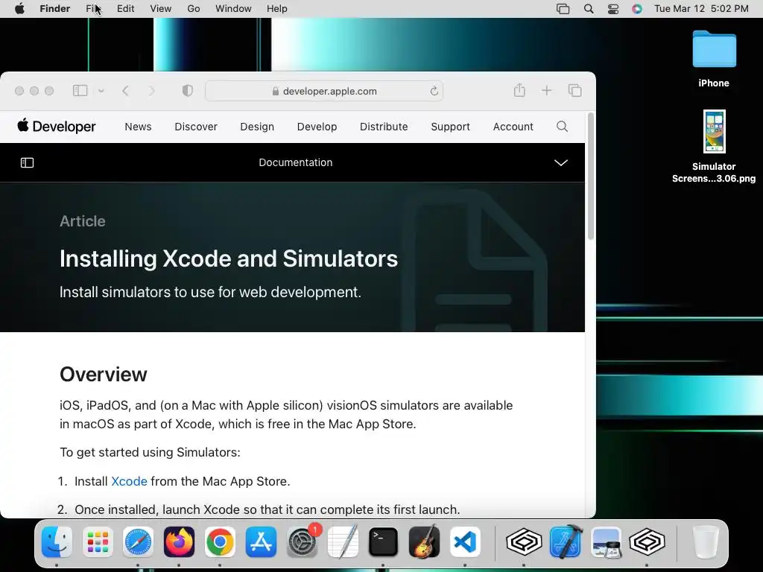Go back with Safari's back arrow
This screenshot has width=763, height=572.
(125, 90)
